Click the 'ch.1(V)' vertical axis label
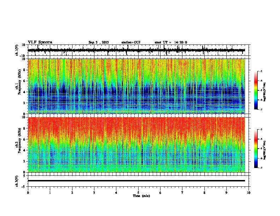280x216 pixels. click(x=17, y=50)
